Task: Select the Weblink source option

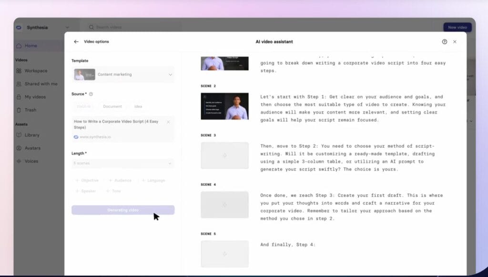Action: coord(85,106)
